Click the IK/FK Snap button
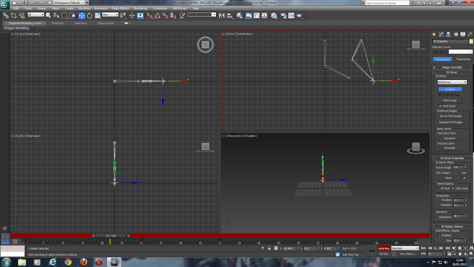 pos(450,100)
